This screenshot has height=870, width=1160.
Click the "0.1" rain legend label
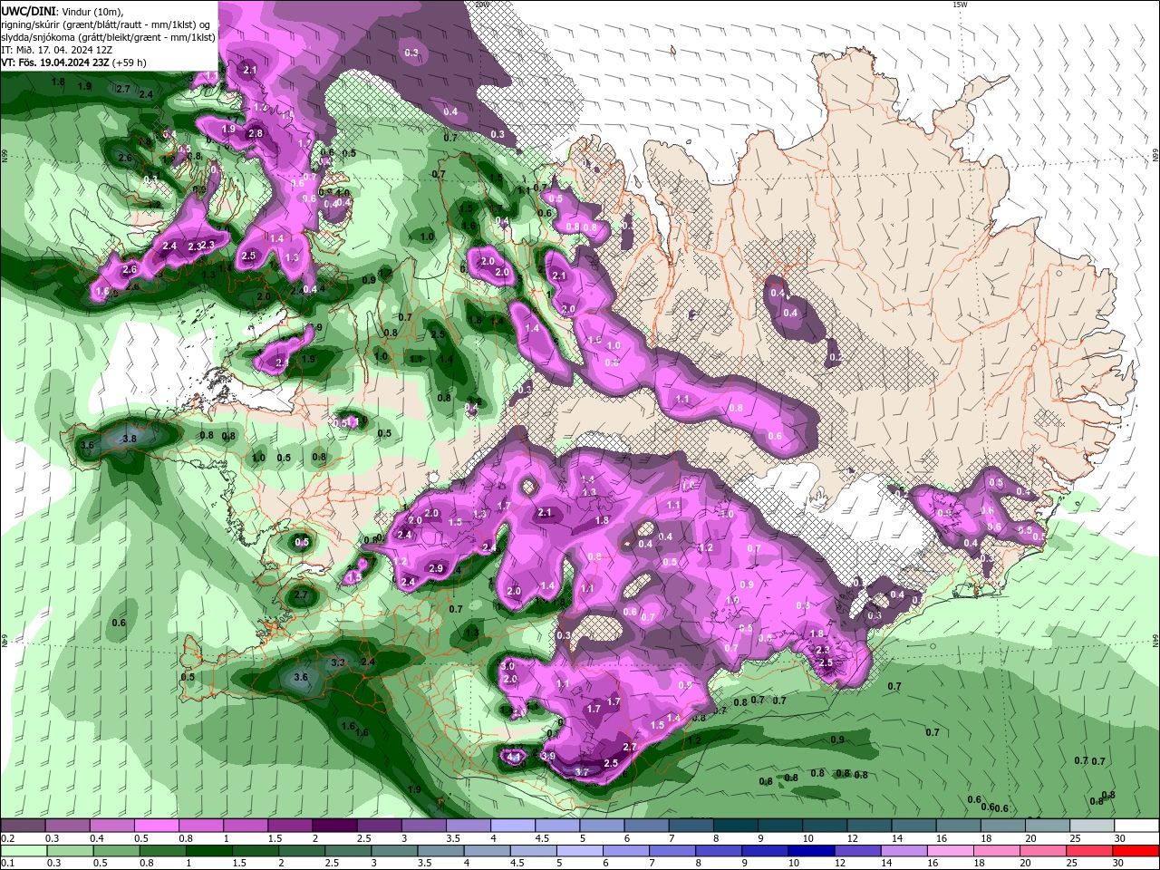click(7, 863)
